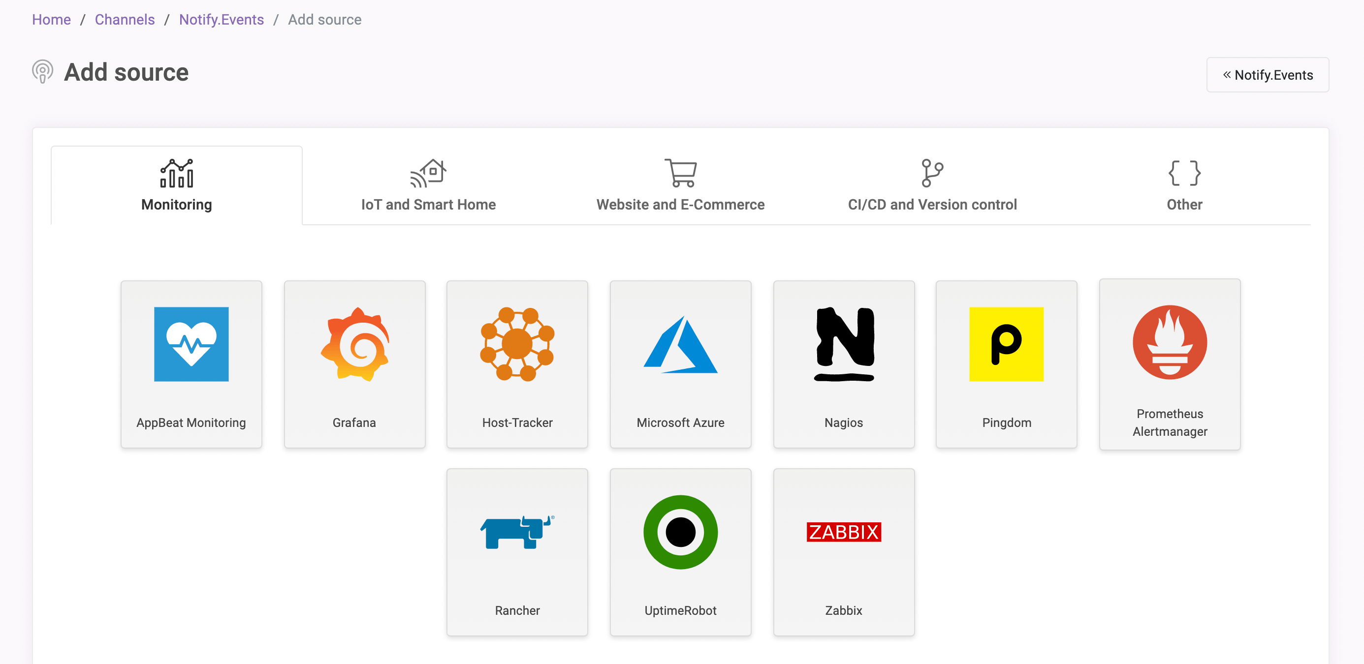Follow the Home breadcrumb link
This screenshot has height=664, width=1364.
click(51, 20)
